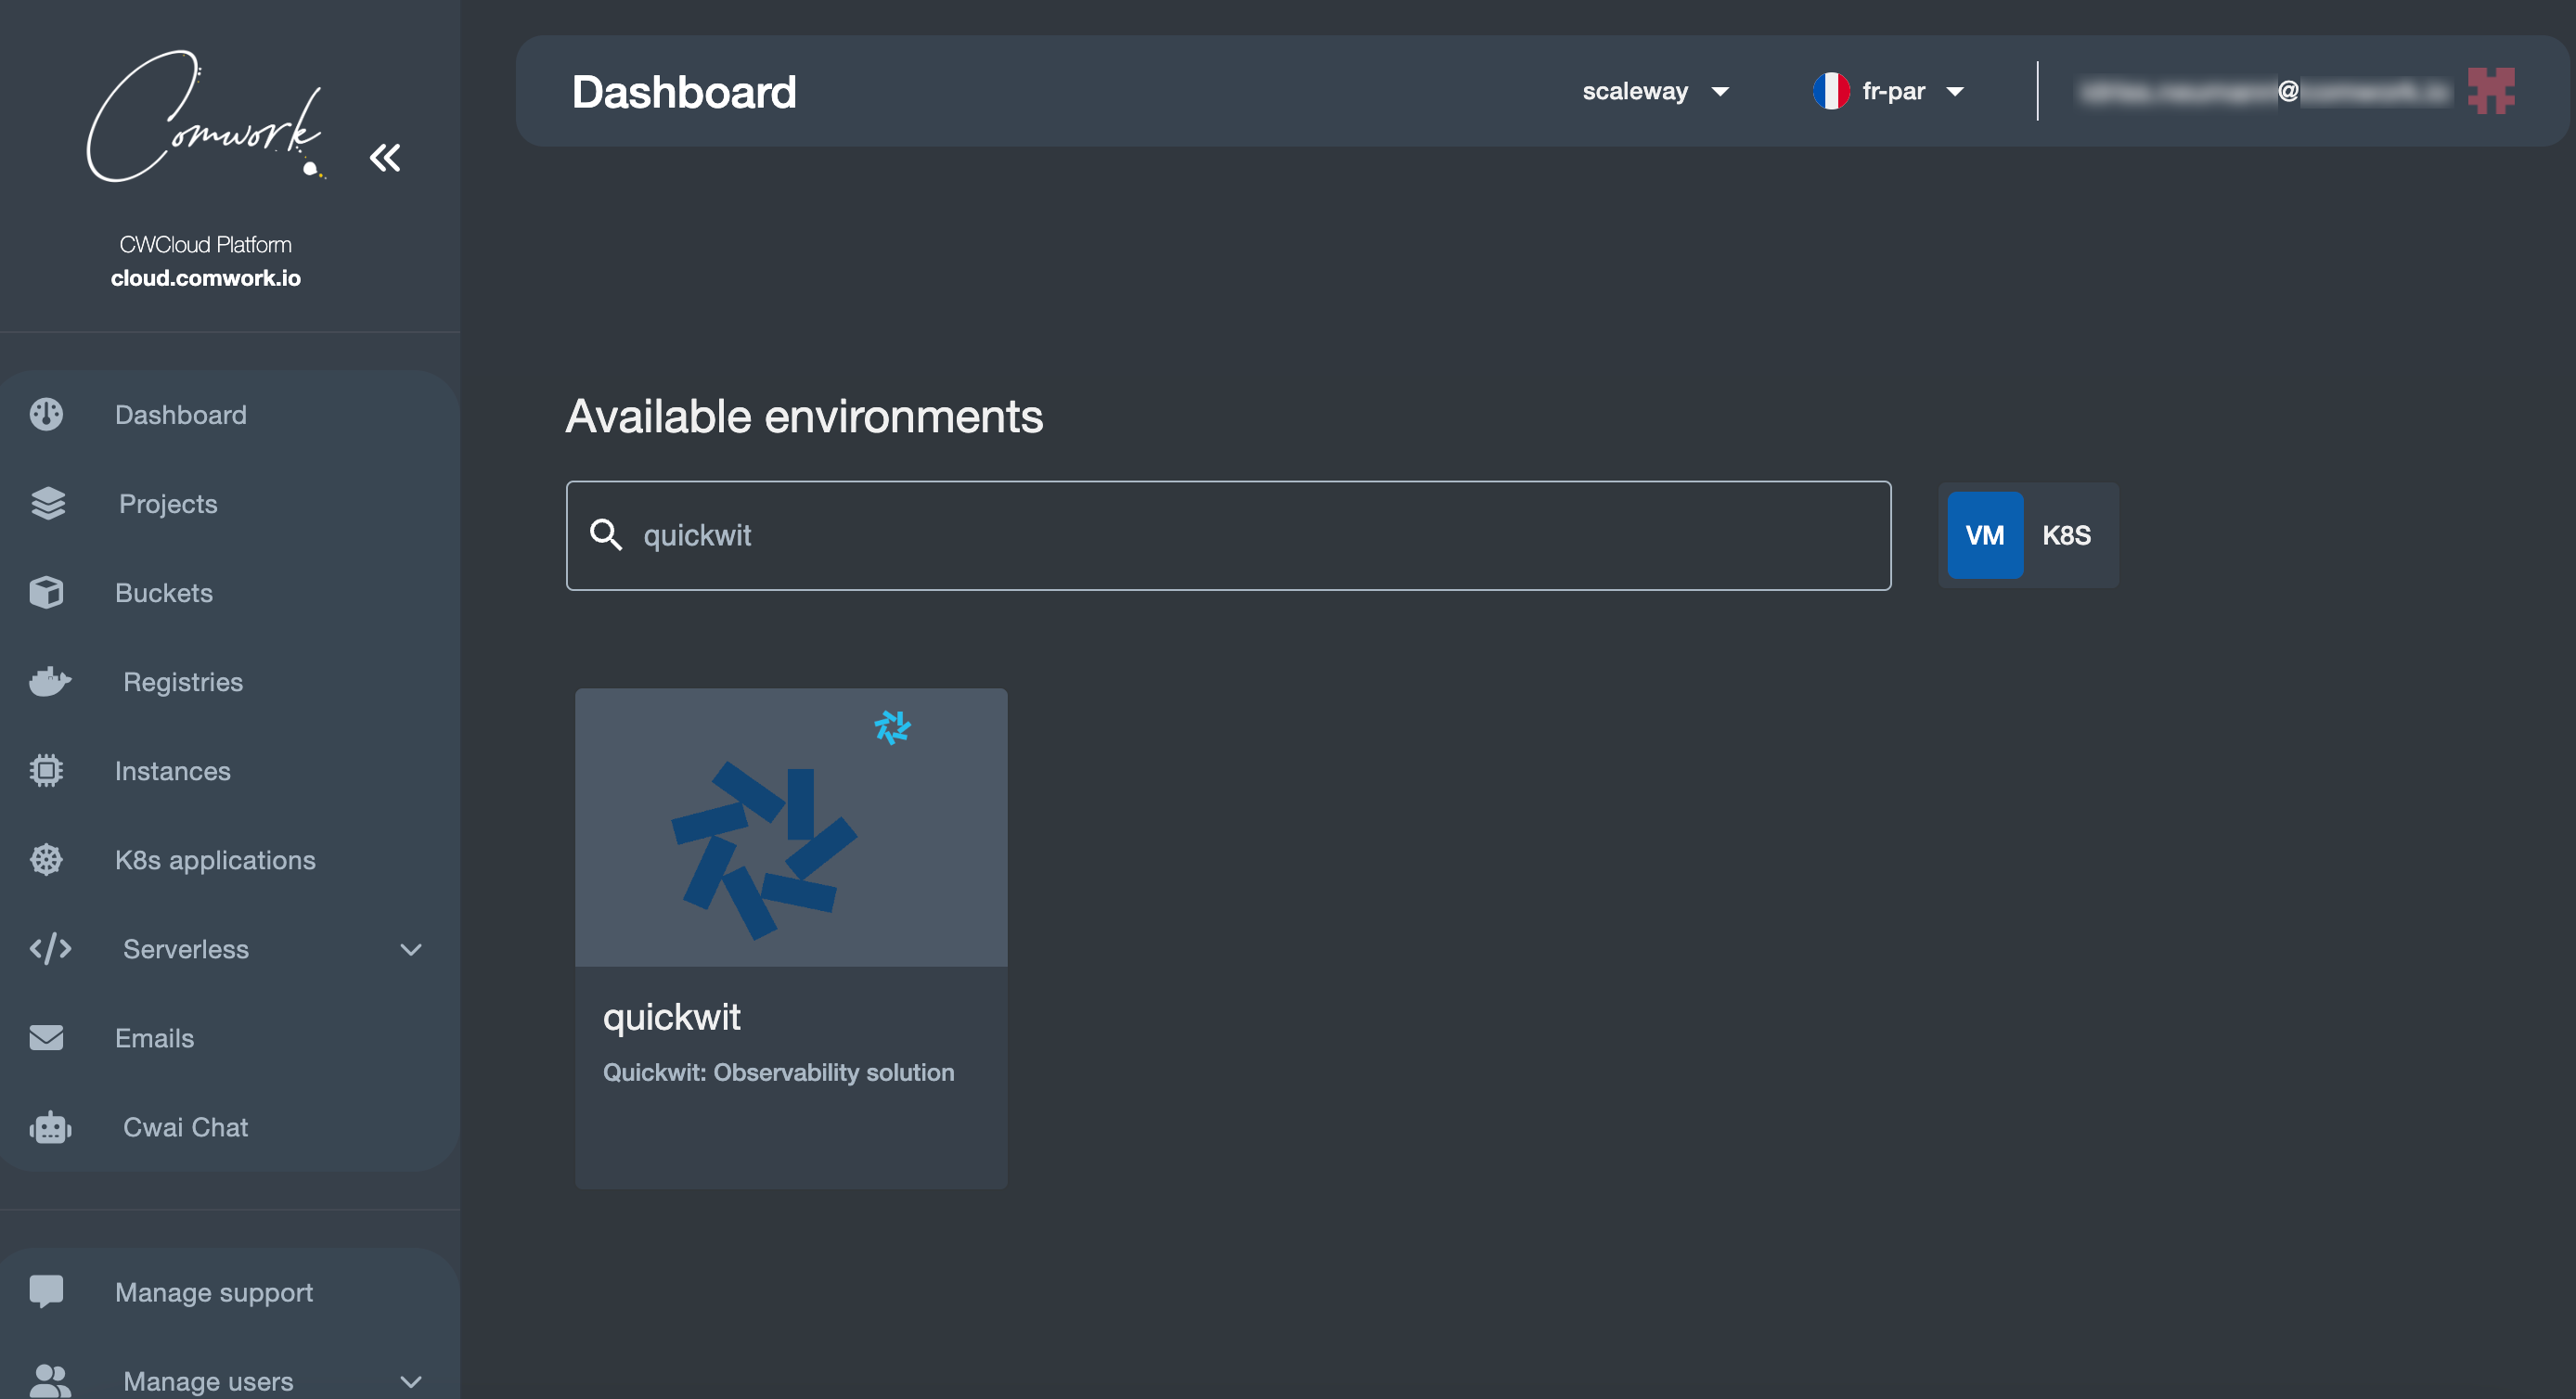Expand the Serverless submenu chevron
This screenshot has height=1399, width=2576.
pyautogui.click(x=411, y=949)
